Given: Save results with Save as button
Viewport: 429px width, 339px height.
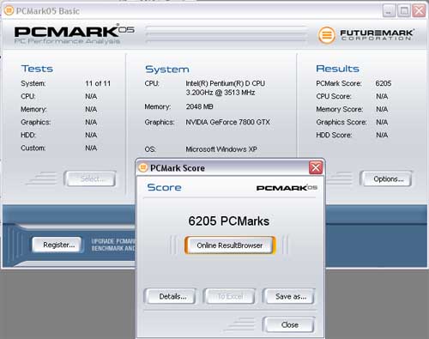Looking at the screenshot, I should [x=291, y=296].
